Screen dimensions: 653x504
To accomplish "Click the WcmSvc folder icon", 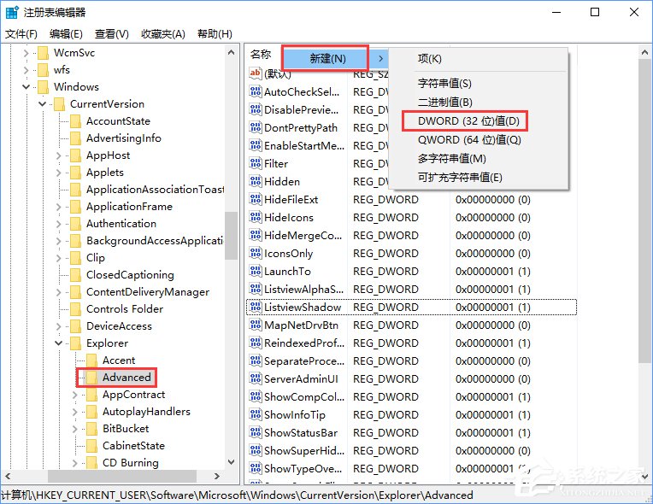I will point(43,53).
